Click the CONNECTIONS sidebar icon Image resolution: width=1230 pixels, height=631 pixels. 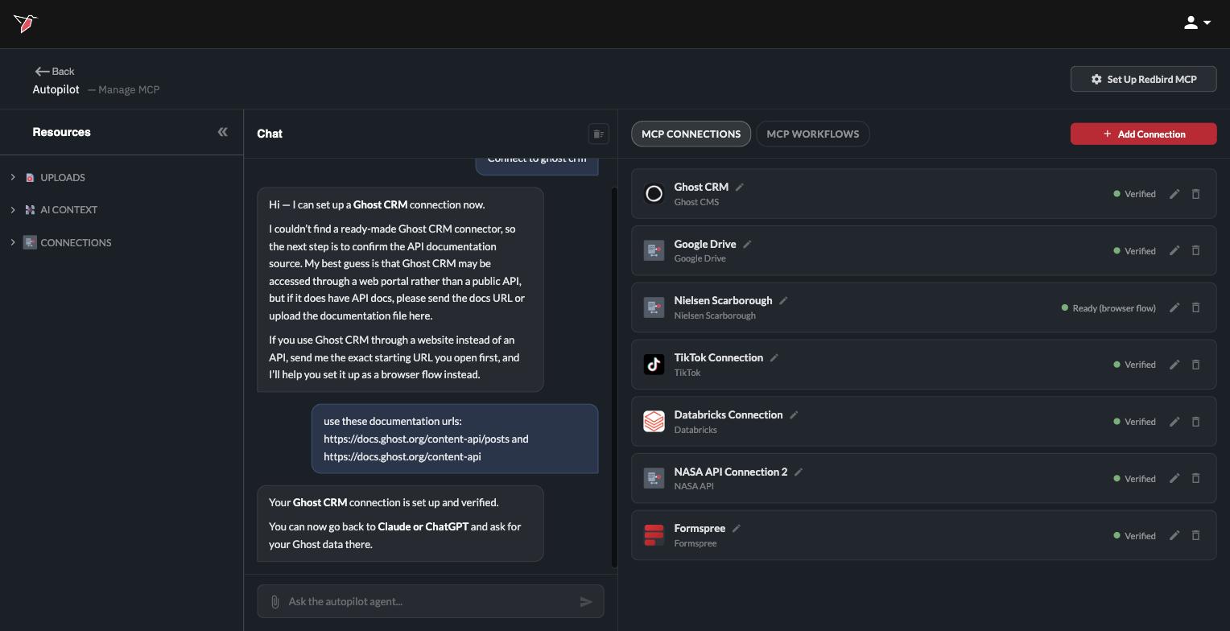click(30, 242)
